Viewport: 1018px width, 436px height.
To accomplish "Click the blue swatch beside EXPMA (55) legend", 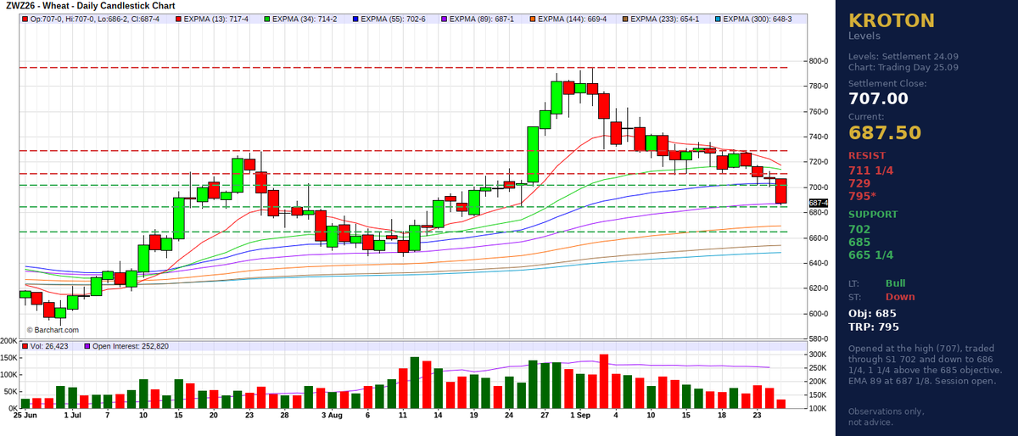I will pyautogui.click(x=354, y=18).
